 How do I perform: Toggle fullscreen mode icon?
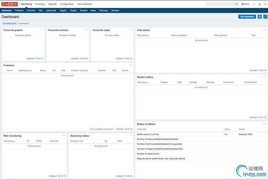click(265, 17)
